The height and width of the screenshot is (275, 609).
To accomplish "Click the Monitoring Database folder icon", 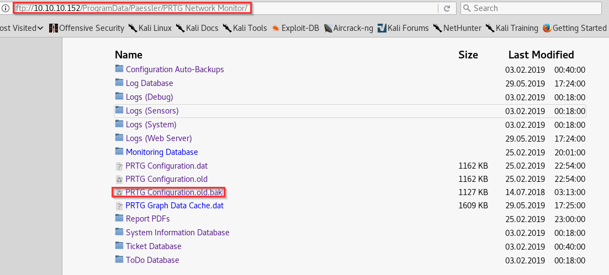I will coord(119,152).
